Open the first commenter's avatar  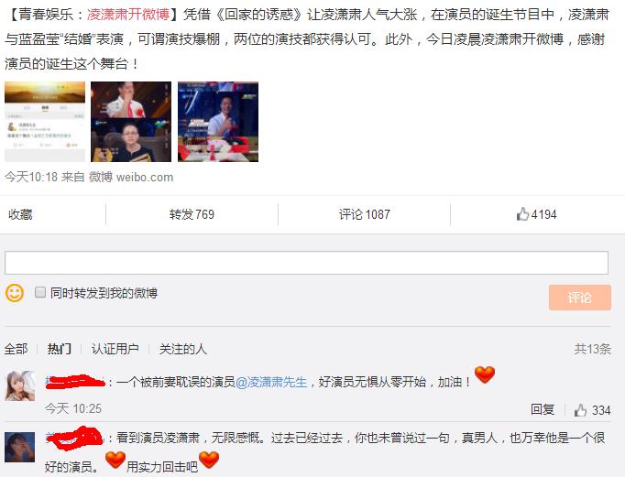20,385
